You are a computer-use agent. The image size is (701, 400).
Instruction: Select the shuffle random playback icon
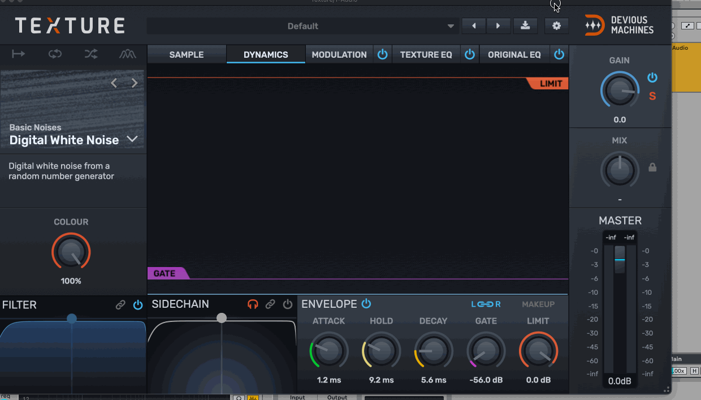tap(91, 54)
